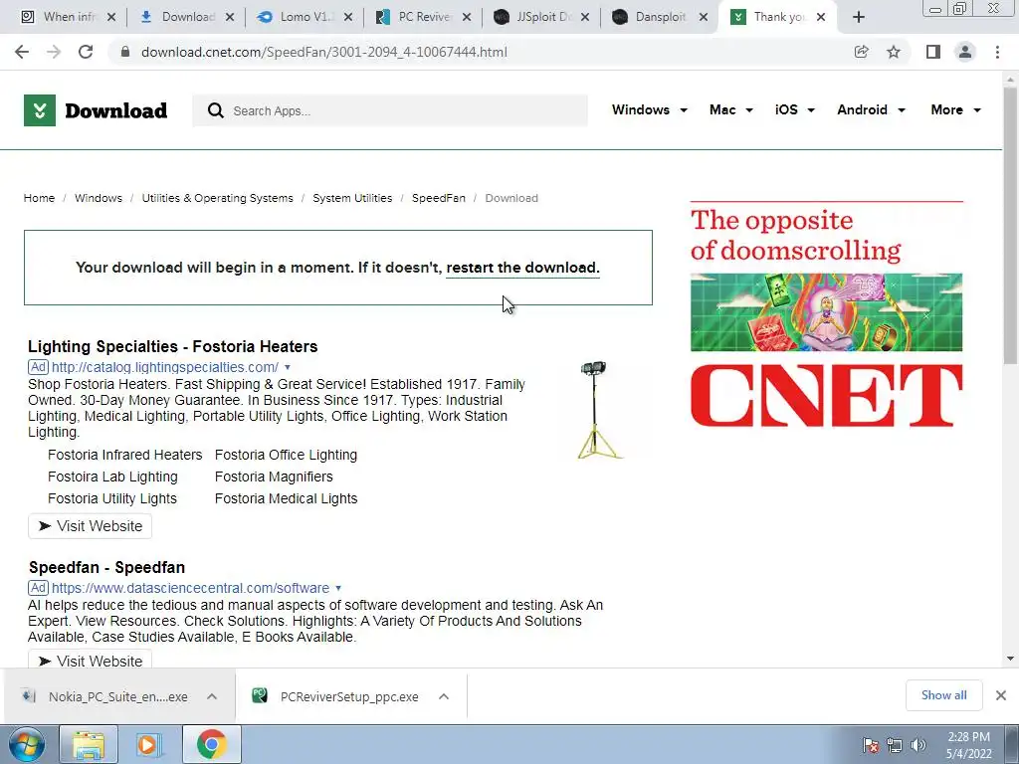Click the browser back arrow

coord(22,52)
